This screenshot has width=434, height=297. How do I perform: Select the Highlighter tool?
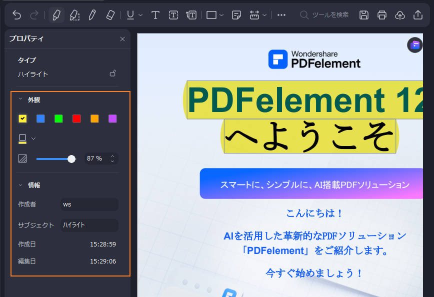pyautogui.click(x=56, y=15)
